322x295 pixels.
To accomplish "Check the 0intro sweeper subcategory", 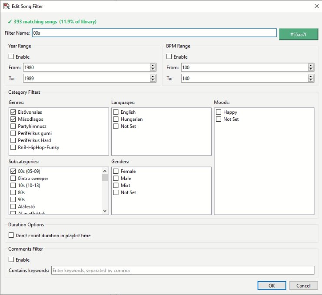I will 13,178.
